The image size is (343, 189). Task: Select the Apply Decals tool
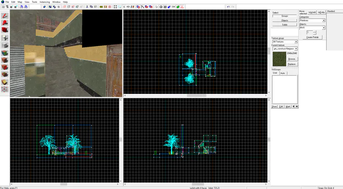tap(5, 67)
